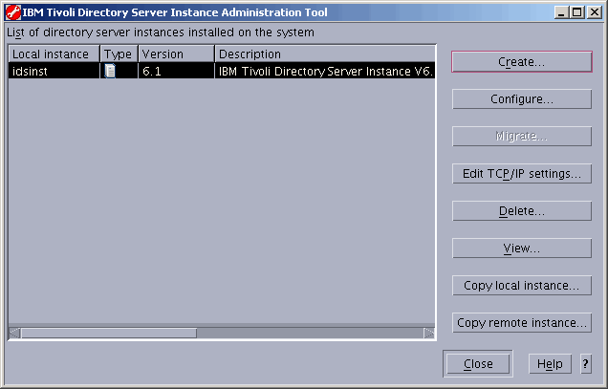Viewport: 608px width, 389px height.
Task: Click the document type icon for idsinst
Action: 110,71
